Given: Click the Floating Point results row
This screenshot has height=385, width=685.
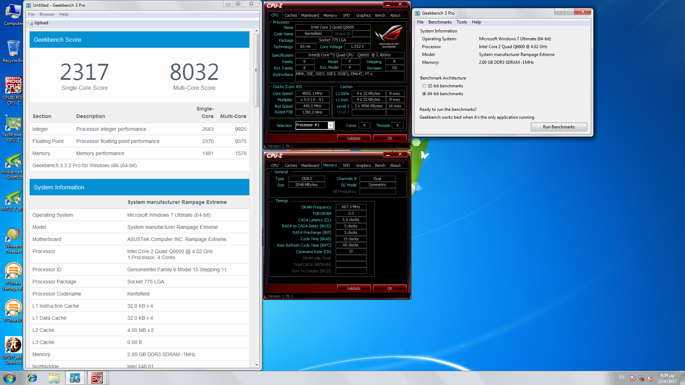Looking at the screenshot, I should [x=139, y=141].
